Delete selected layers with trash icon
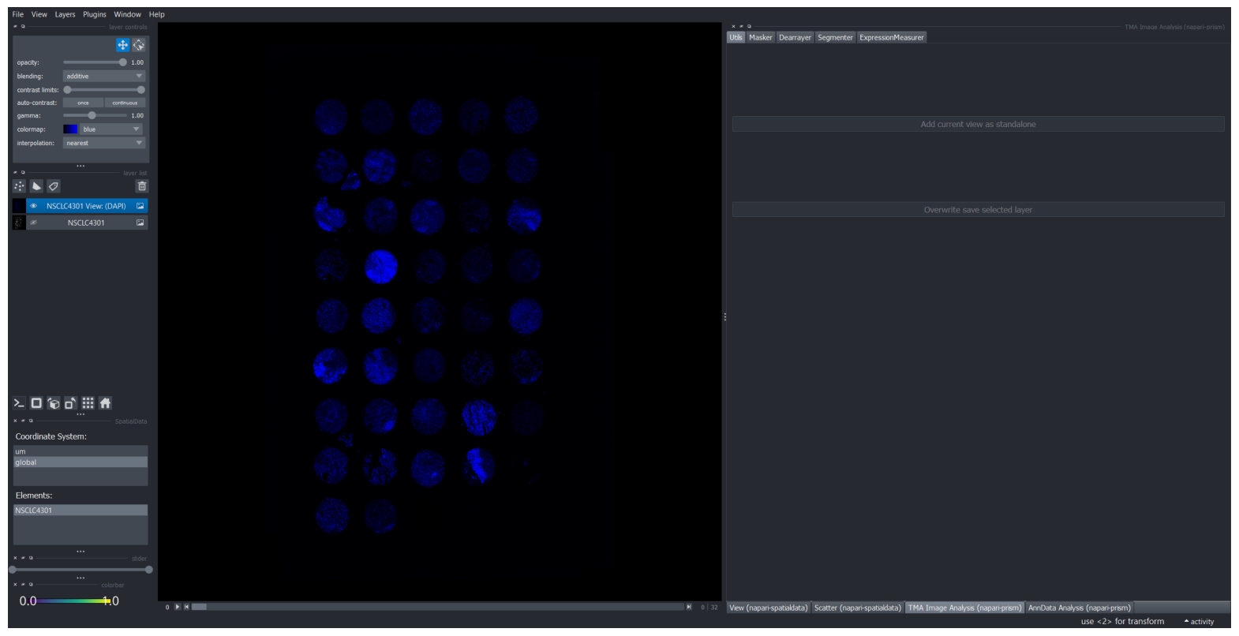The height and width of the screenshot is (636, 1239). (142, 186)
